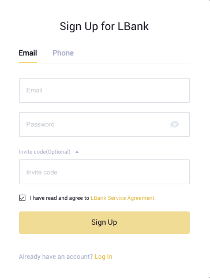210x279 pixels.
Task: Uncheck the service agreement checkbox
Action: (x=22, y=198)
